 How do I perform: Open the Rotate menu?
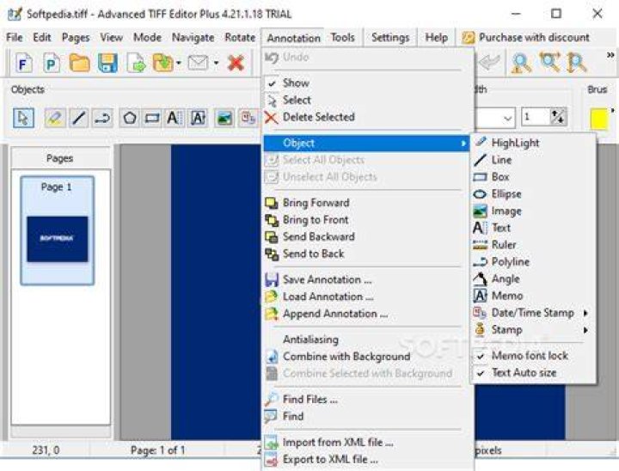(x=240, y=38)
